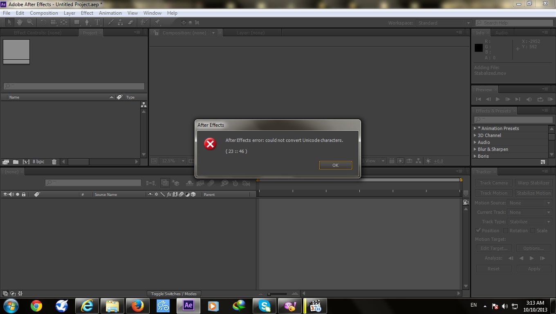Viewport: 556px width, 314px height.
Task: Toggle the composition viewer lock icon
Action: [156, 33]
